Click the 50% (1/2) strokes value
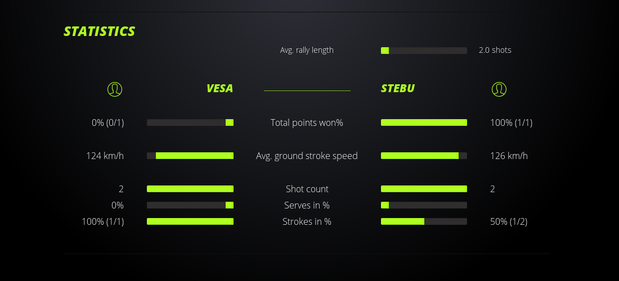This screenshot has height=281, width=619. pos(509,221)
